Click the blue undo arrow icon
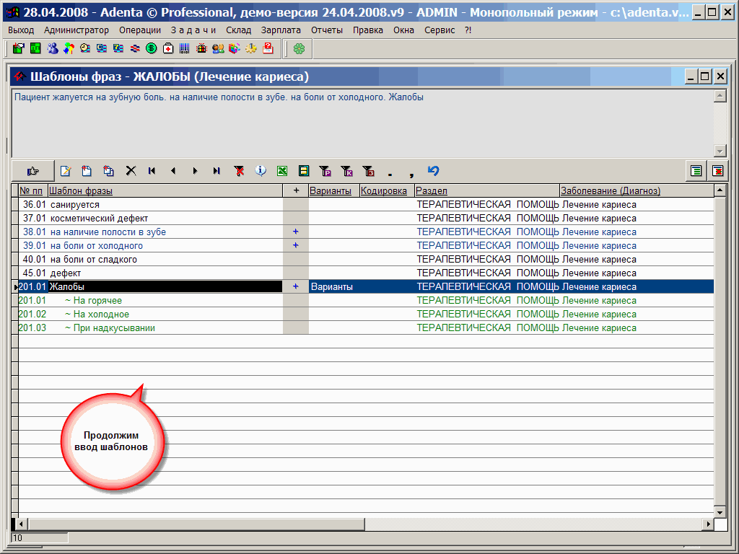Image resolution: width=739 pixels, height=554 pixels. tap(433, 171)
